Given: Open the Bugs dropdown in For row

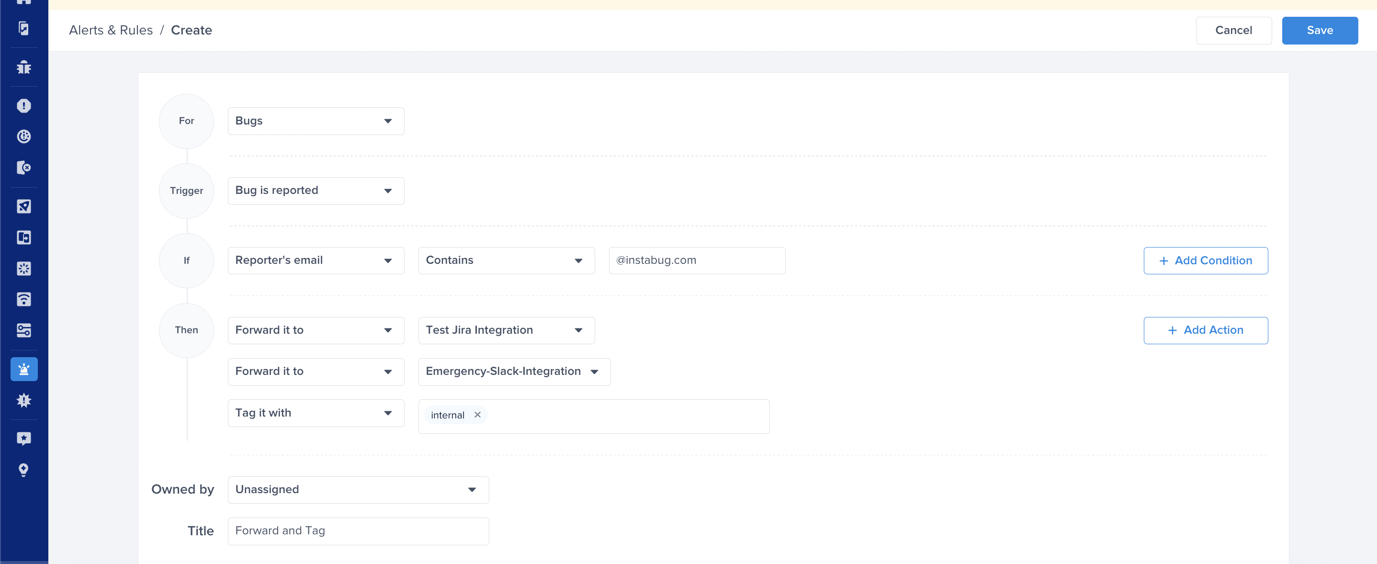Looking at the screenshot, I should [316, 121].
